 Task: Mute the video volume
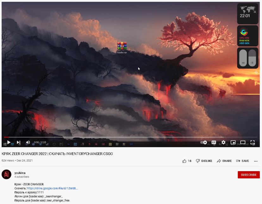coord(28,142)
